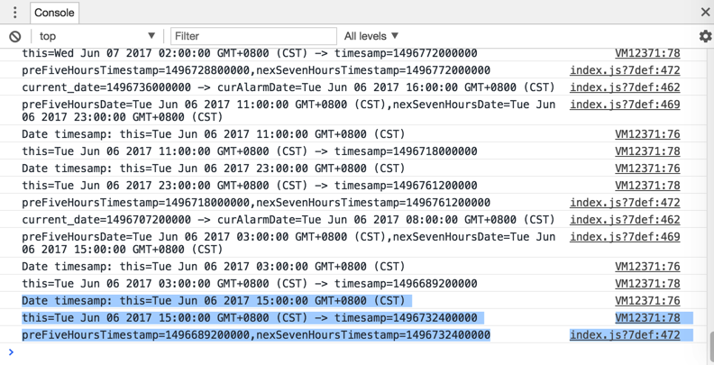Open highlighted index.js?7def:472 link at bottom

[x=625, y=335]
